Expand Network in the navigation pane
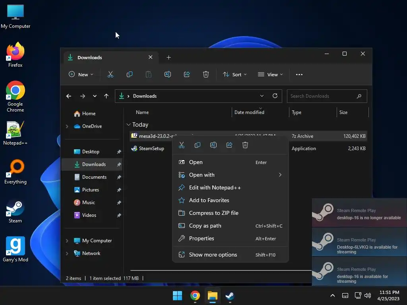407x305 pixels. coord(67,253)
